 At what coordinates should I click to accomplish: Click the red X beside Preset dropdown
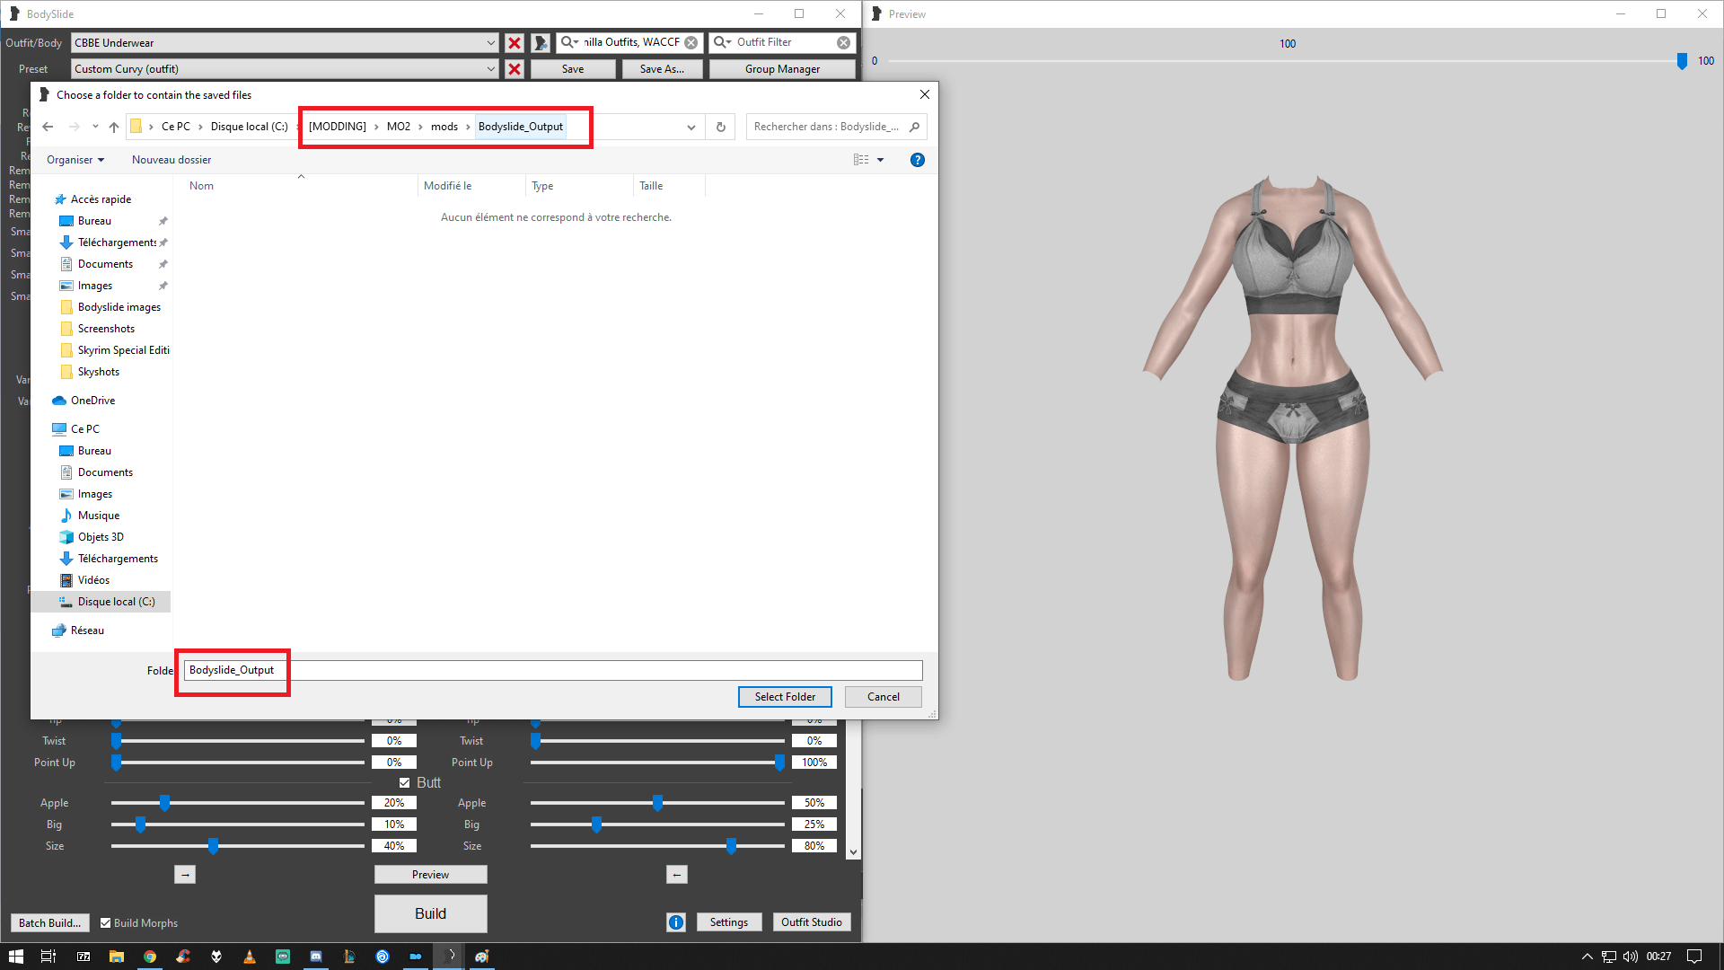tap(515, 69)
